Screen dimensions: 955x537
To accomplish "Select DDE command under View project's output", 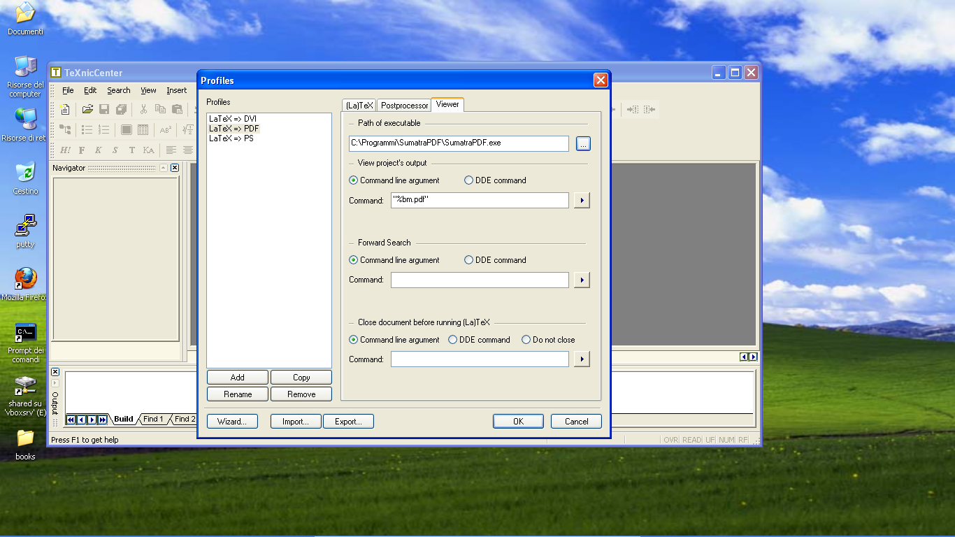I will tap(495, 180).
